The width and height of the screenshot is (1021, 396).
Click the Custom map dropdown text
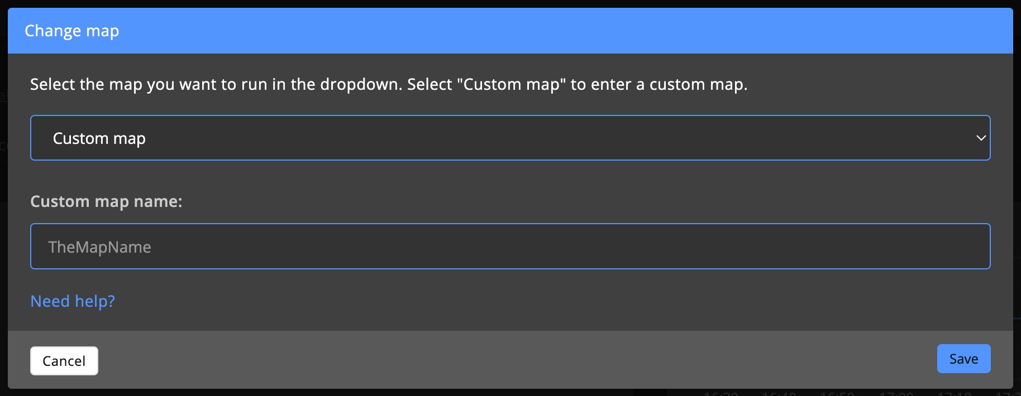tap(99, 137)
